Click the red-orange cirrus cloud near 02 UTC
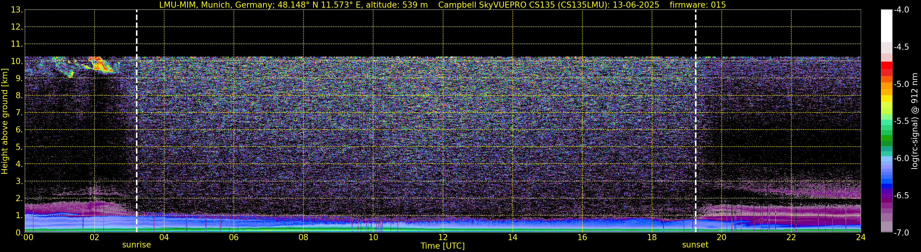This screenshot has width=921, height=252. 100,65
